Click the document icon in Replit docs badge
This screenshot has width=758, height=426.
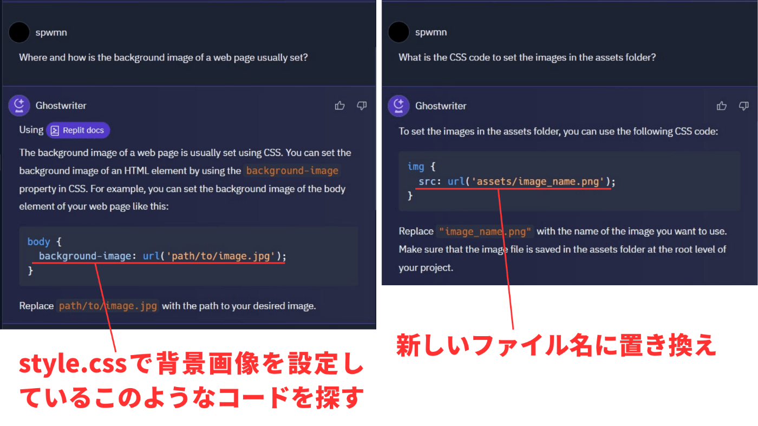click(x=55, y=130)
